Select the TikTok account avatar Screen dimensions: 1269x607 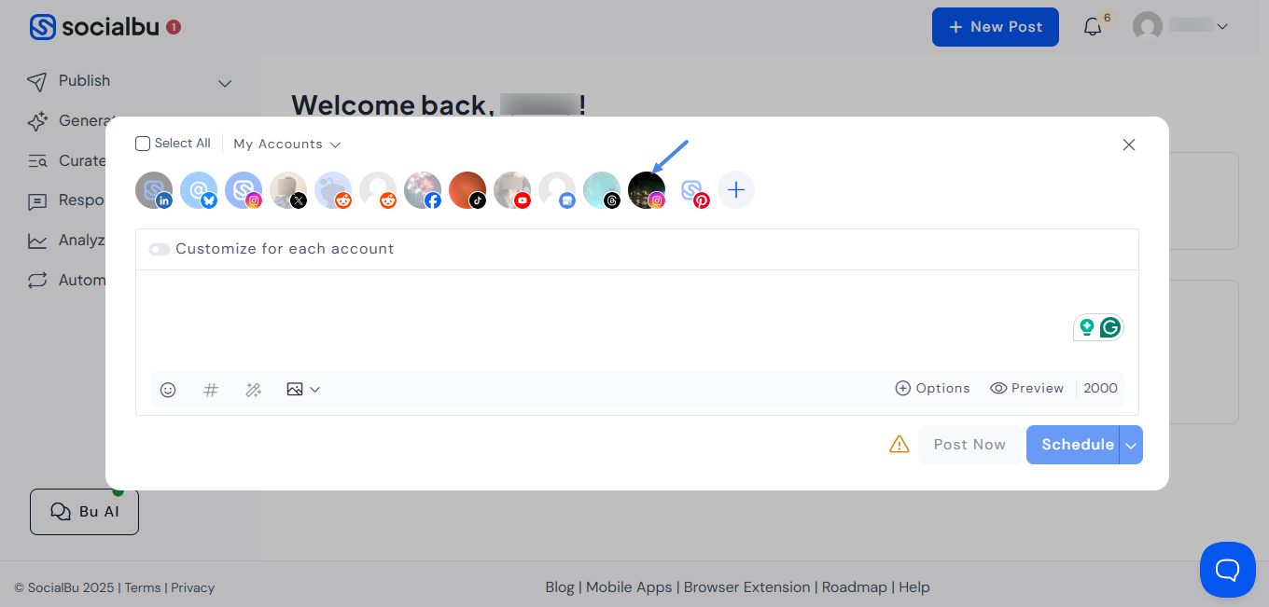(x=467, y=190)
